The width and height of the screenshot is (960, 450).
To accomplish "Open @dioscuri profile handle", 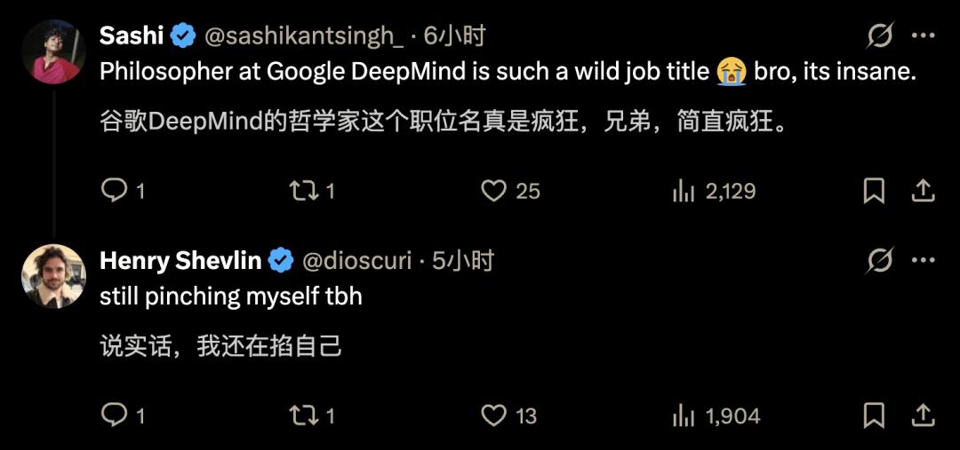I will (x=357, y=261).
